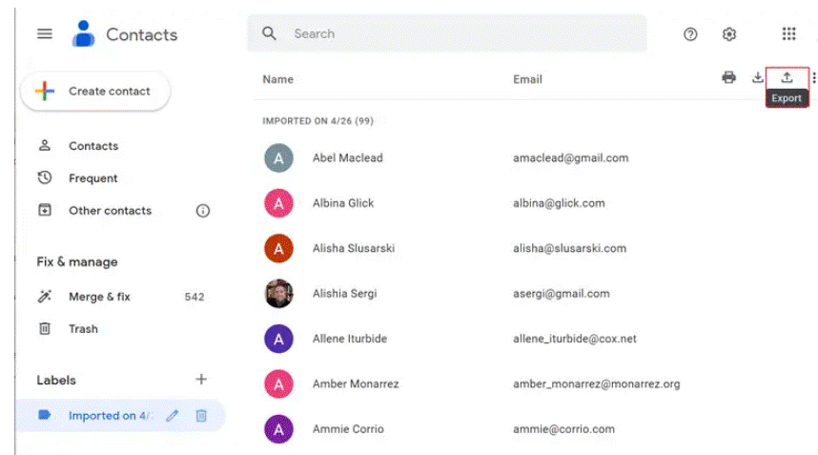Click the Create contact button
Screen dimensions: 818x455
pos(95,92)
